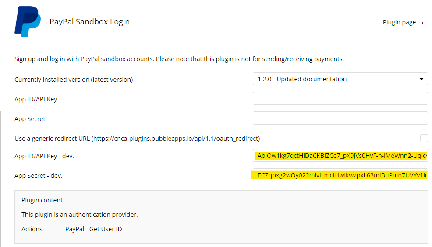Click the PayPal logo icon
This screenshot has height=247, width=432.
pos(28,21)
